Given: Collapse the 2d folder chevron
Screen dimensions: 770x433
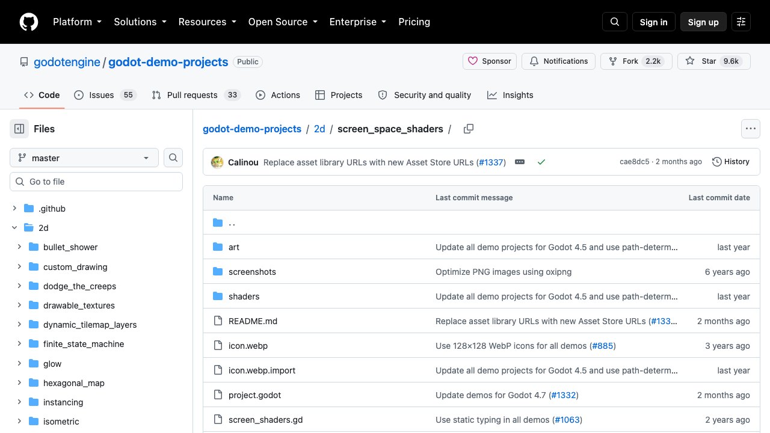Looking at the screenshot, I should pyautogui.click(x=14, y=228).
